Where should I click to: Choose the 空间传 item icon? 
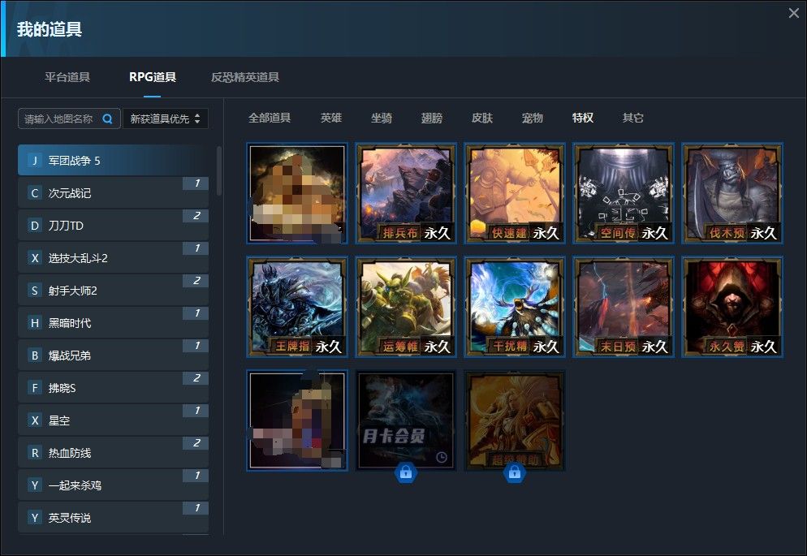click(624, 193)
